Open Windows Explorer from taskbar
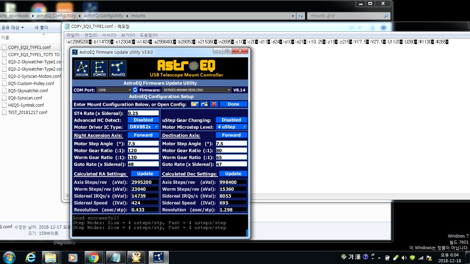Image resolution: width=470 pixels, height=264 pixels. 51,257
